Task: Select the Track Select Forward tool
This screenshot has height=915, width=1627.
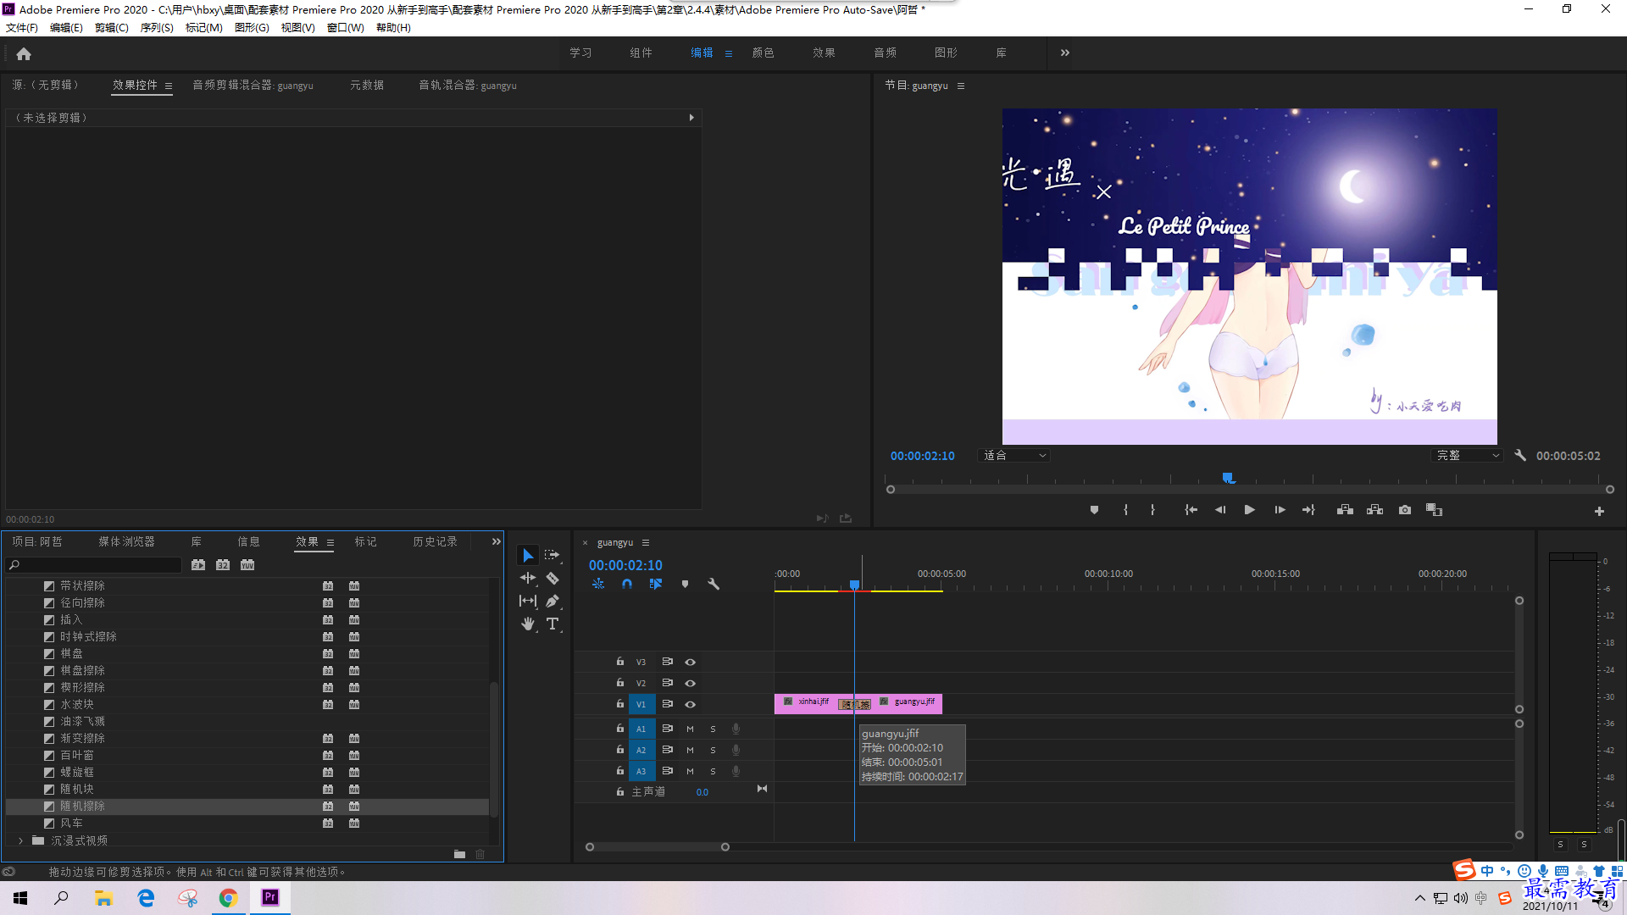Action: click(x=553, y=555)
